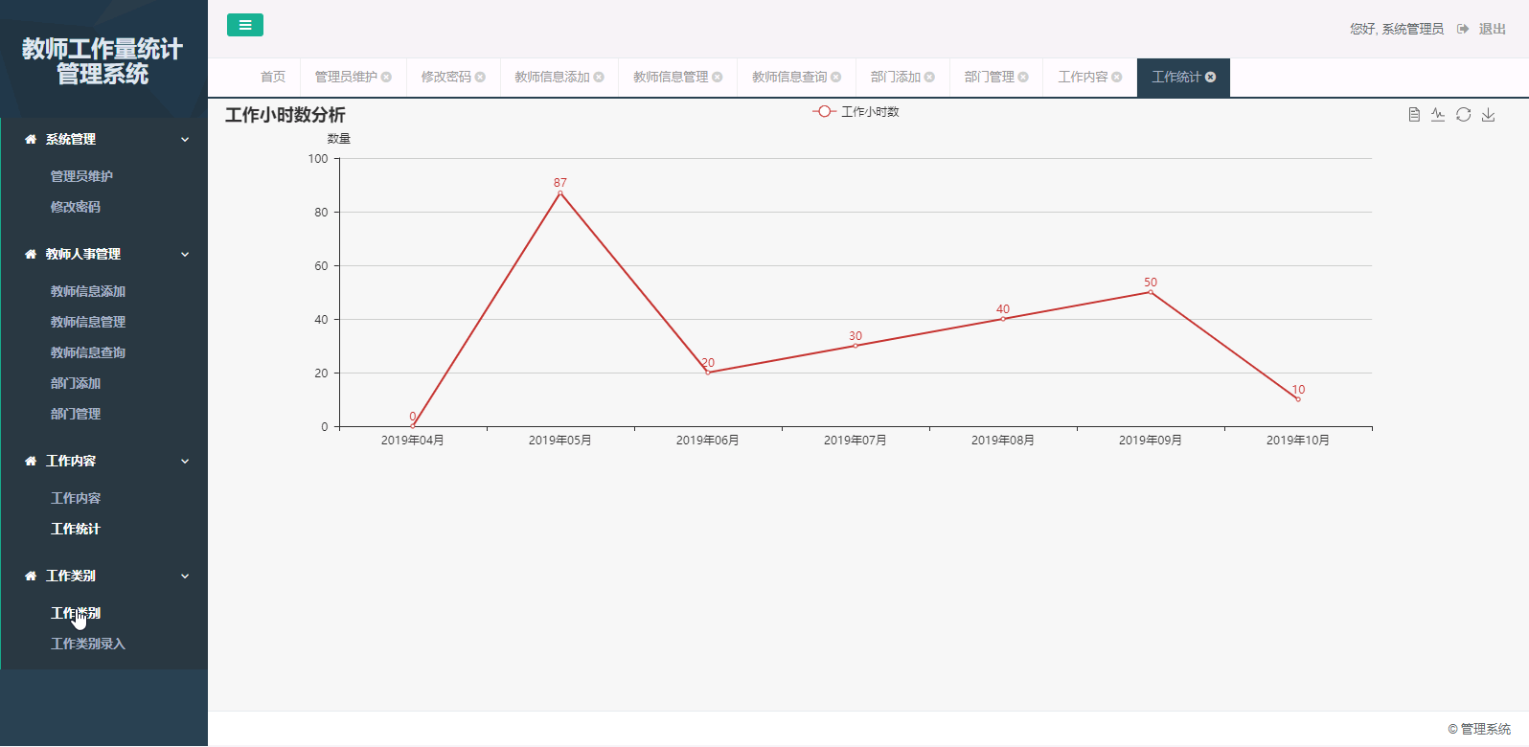Click the 工作小时数分析 chart title
The width and height of the screenshot is (1529, 747).
285,115
